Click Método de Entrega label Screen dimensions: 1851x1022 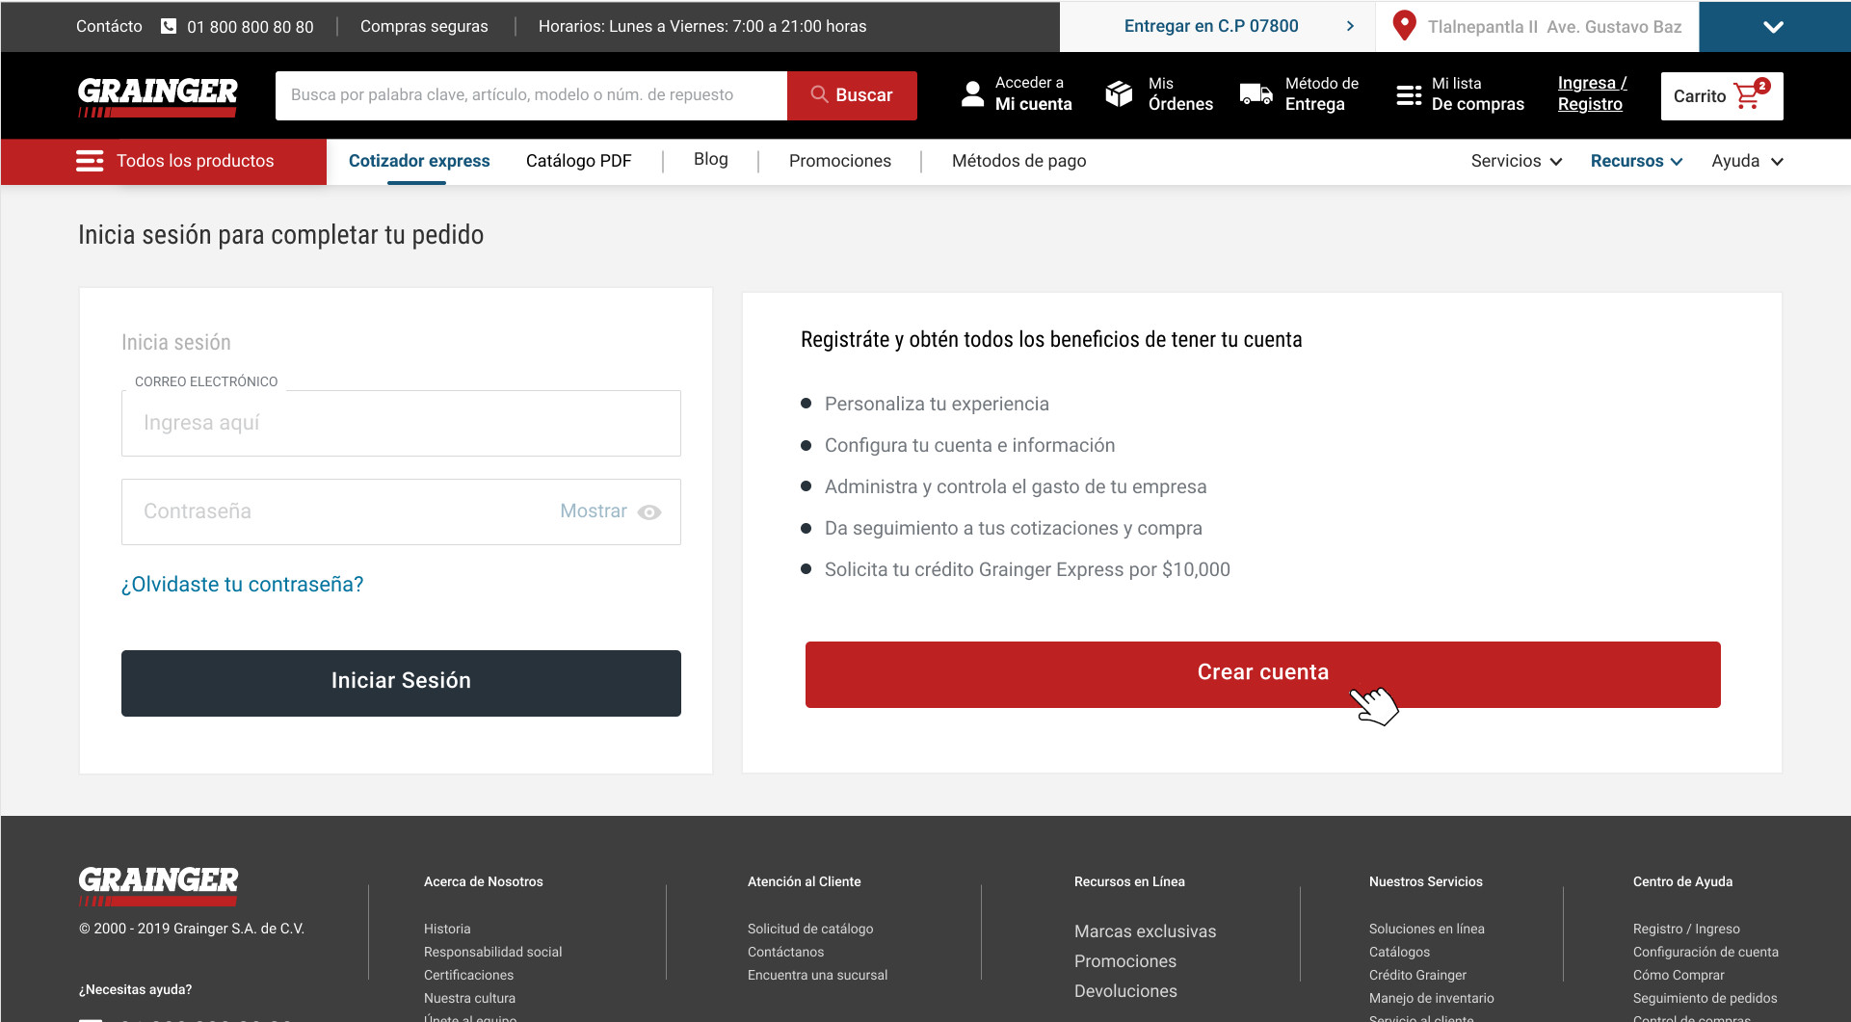[x=1321, y=93]
